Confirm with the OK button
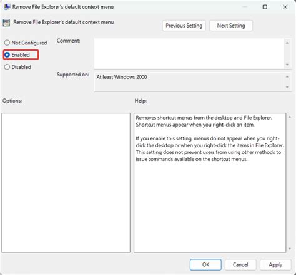The image size is (296, 275). [205, 265]
